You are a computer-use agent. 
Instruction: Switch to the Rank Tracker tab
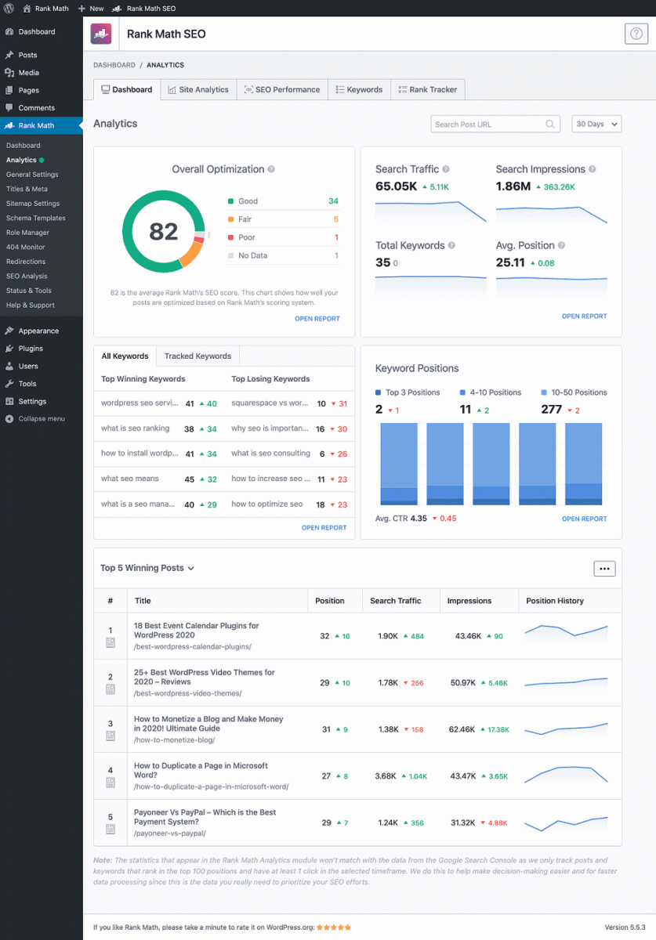click(x=427, y=89)
